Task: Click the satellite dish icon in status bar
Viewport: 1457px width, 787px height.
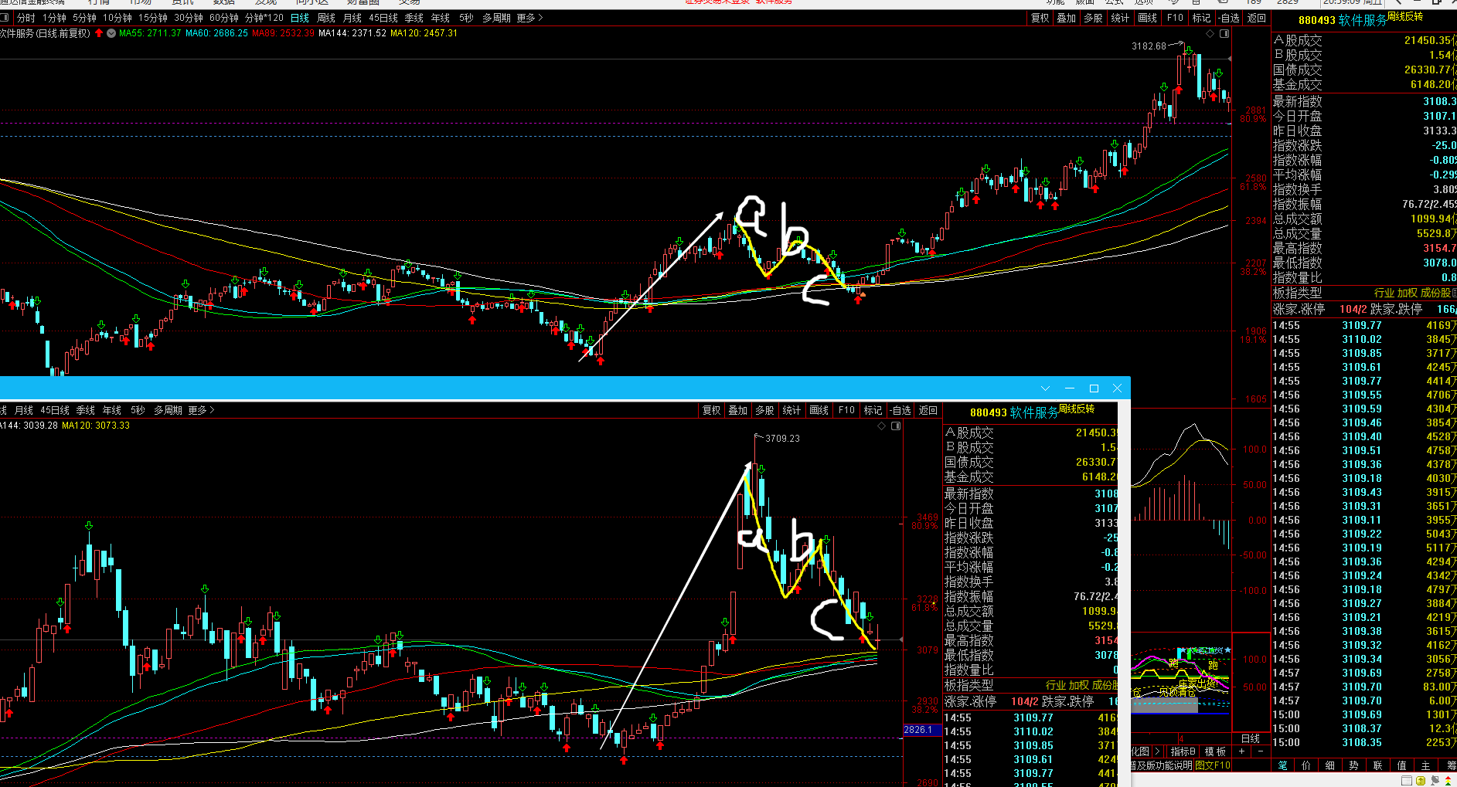Action: click(x=1435, y=781)
